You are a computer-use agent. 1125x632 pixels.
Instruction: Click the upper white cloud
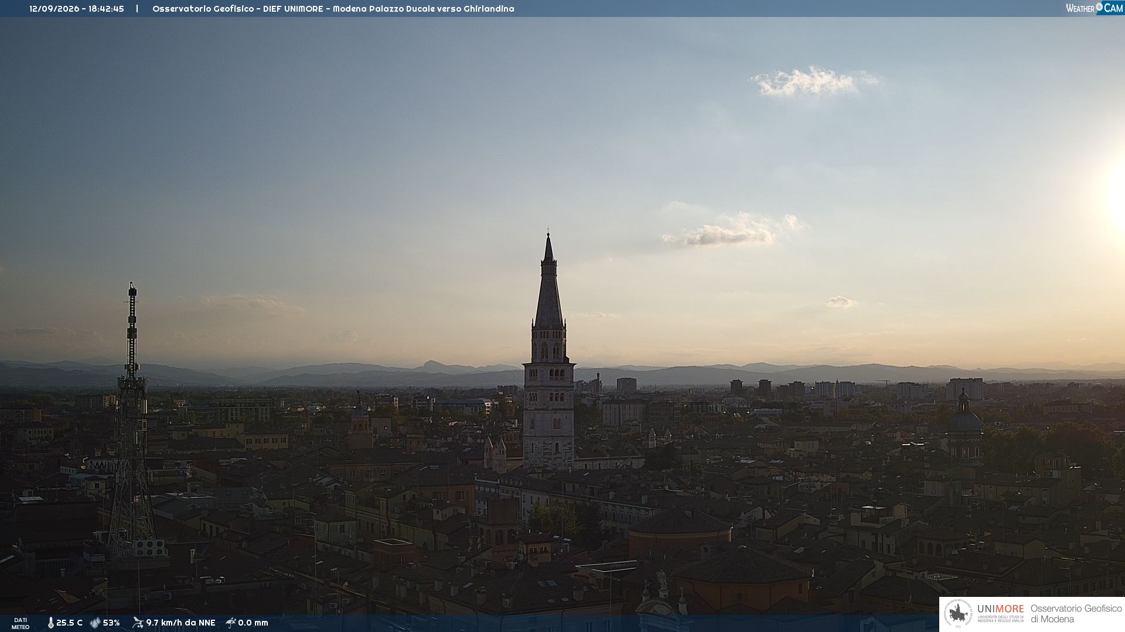812,81
